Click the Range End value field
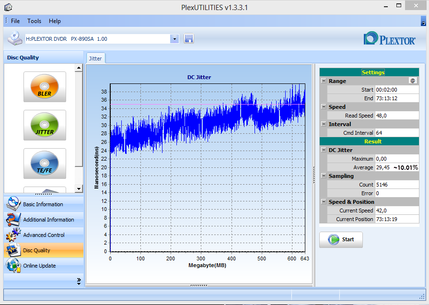429x305 pixels. coord(397,98)
